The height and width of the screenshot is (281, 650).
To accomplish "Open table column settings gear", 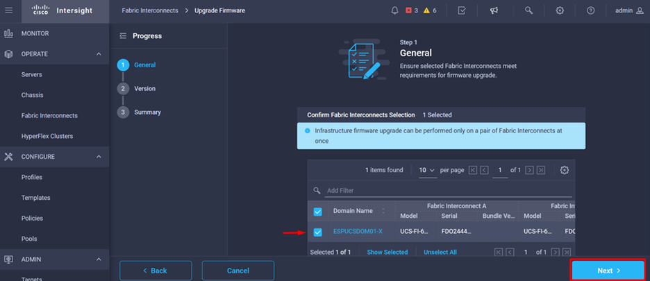I will point(564,170).
